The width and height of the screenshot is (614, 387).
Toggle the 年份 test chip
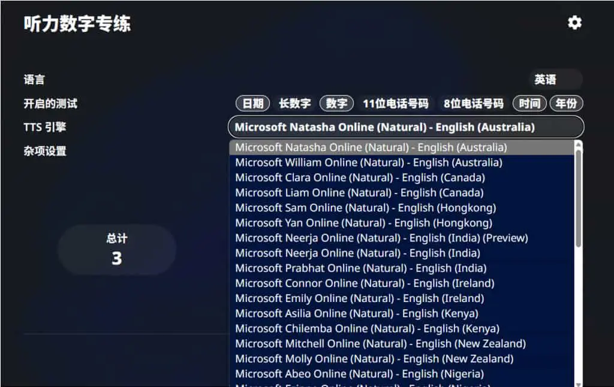point(566,103)
